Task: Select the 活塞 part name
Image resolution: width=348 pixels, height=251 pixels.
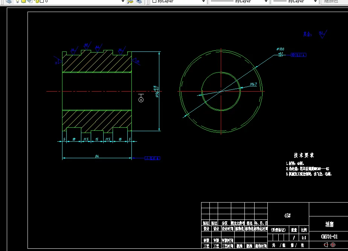Action: [x=330, y=224]
